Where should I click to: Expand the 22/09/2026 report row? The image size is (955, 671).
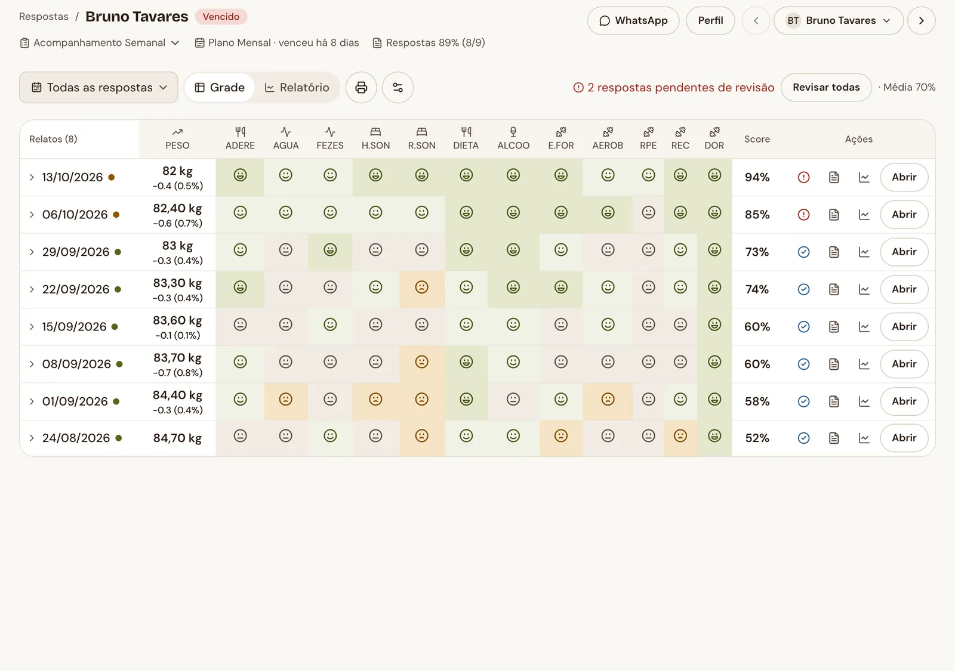click(32, 289)
